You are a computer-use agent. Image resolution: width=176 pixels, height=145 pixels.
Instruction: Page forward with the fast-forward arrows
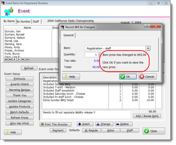tap(23, 59)
